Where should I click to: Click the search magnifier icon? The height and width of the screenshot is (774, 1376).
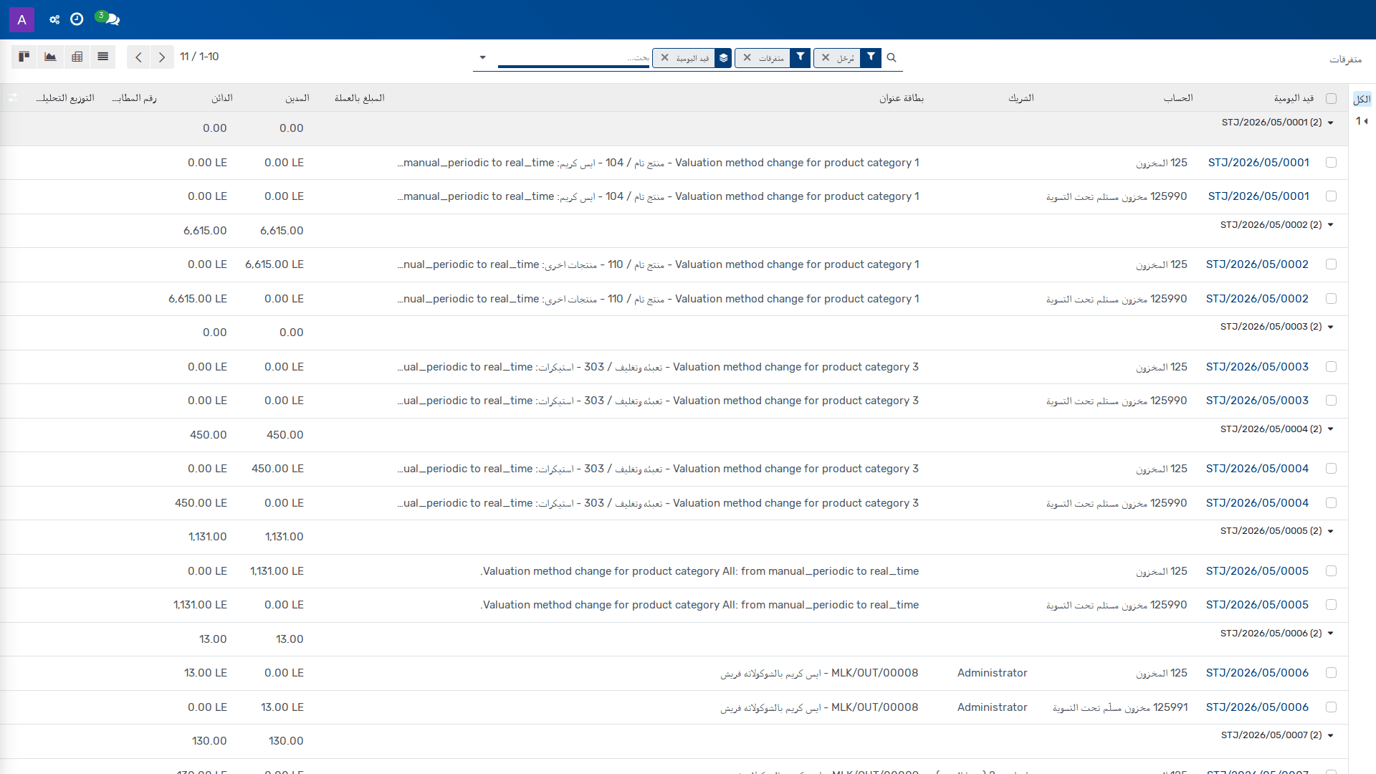[x=892, y=57]
